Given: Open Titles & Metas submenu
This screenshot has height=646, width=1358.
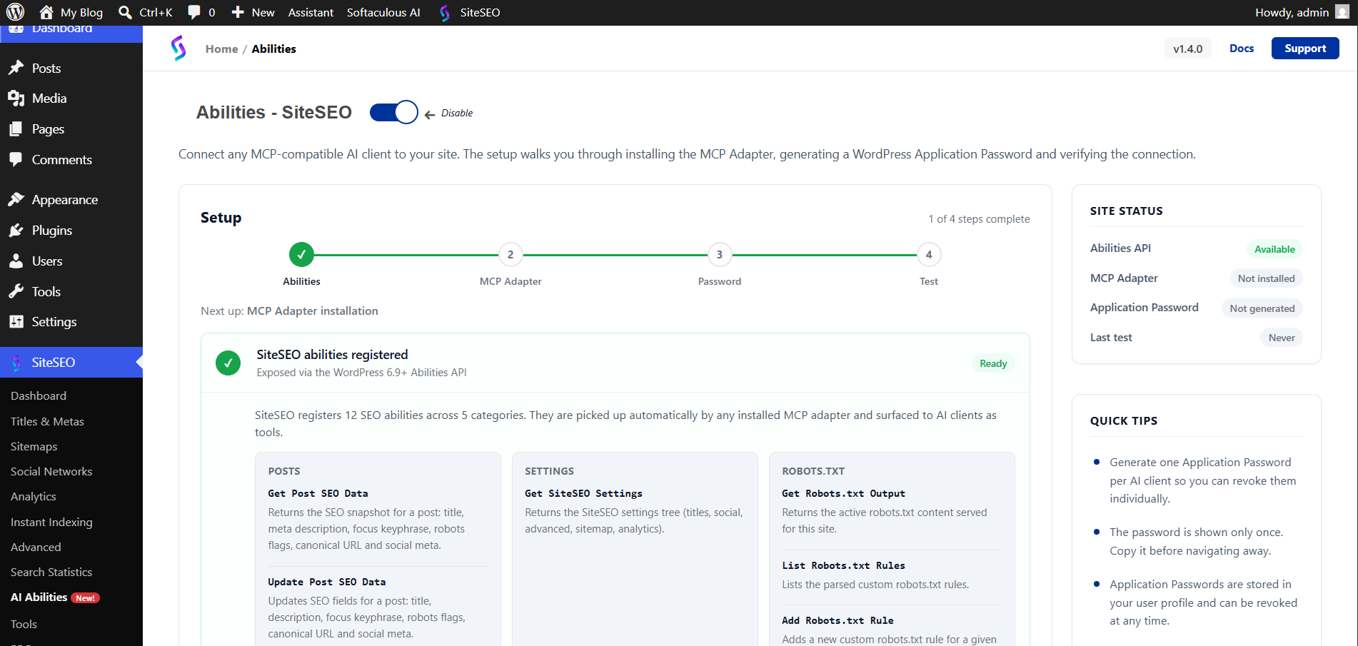Looking at the screenshot, I should (47, 421).
